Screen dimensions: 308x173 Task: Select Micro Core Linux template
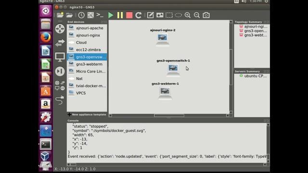[x=87, y=72]
